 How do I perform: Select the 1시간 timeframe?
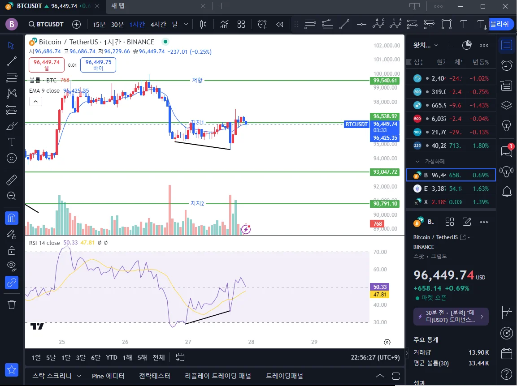(137, 25)
